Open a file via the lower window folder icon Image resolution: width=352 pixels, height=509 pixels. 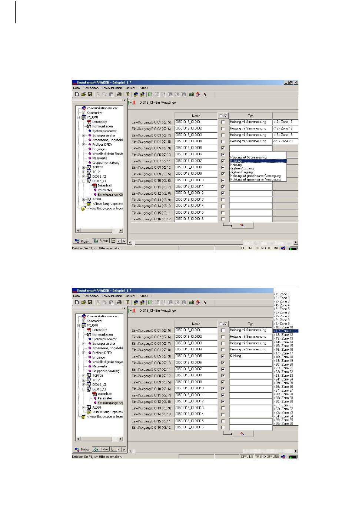[x=83, y=302]
